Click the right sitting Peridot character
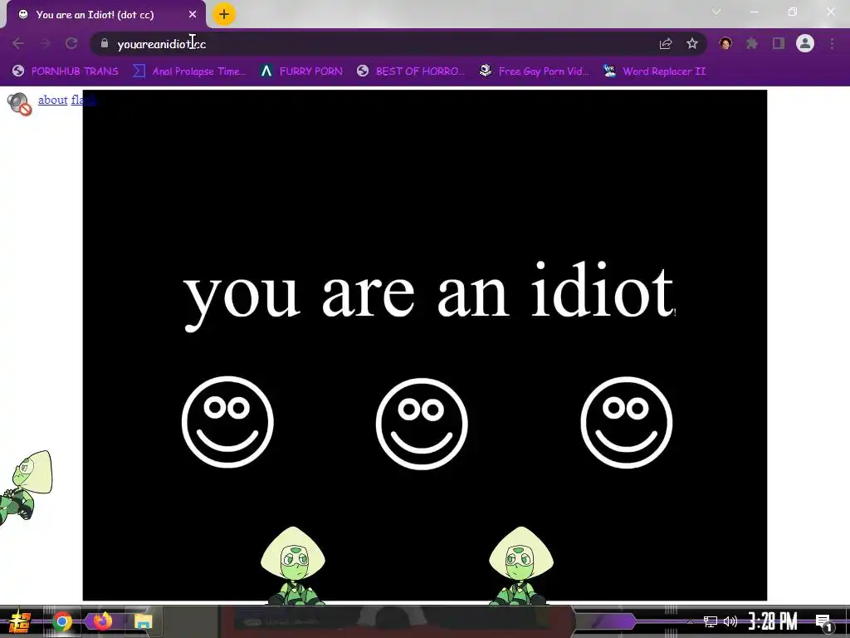Viewport: 850px width, 638px height. coord(521,565)
